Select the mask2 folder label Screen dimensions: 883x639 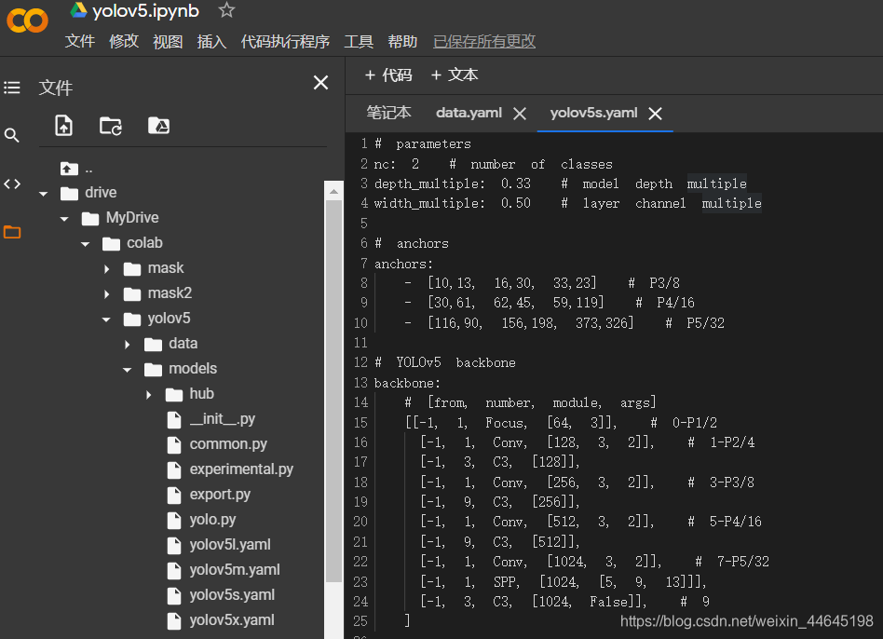[x=170, y=293]
